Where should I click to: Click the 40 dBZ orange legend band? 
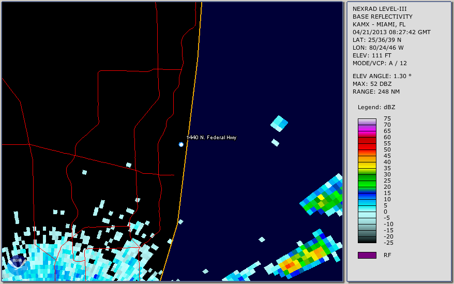pos(367,165)
